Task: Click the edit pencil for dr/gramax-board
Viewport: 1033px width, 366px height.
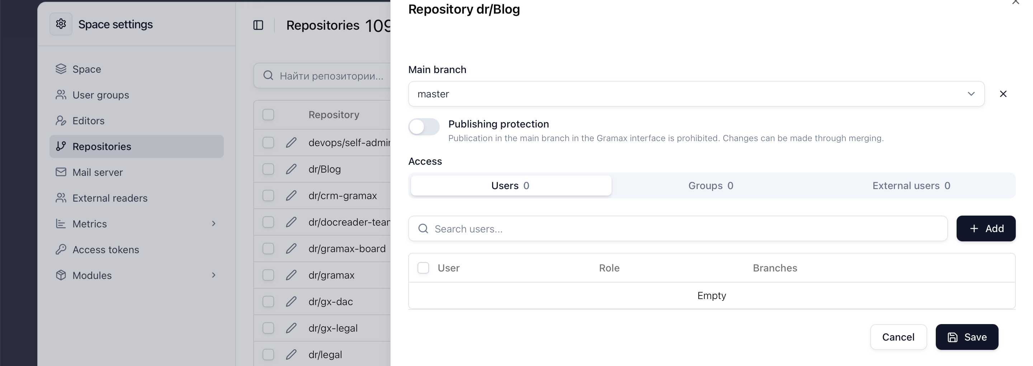Action: pyautogui.click(x=291, y=248)
